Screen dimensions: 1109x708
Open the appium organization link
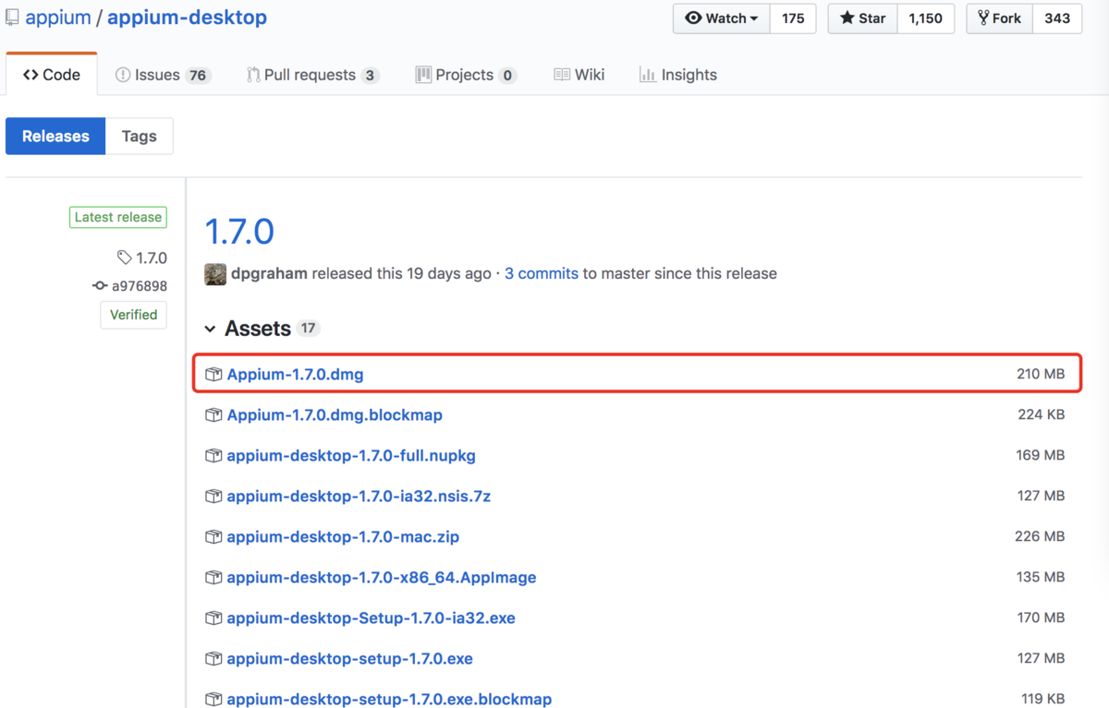pyautogui.click(x=56, y=18)
